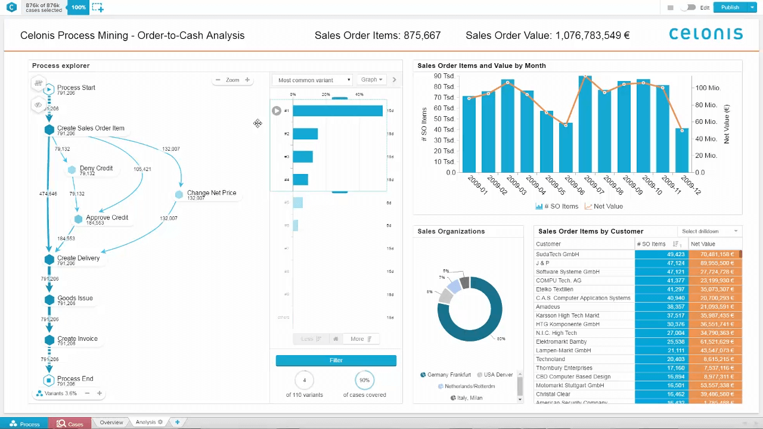Select the Deny Credit hexagon node
This screenshot has width=763, height=429.
[72, 170]
